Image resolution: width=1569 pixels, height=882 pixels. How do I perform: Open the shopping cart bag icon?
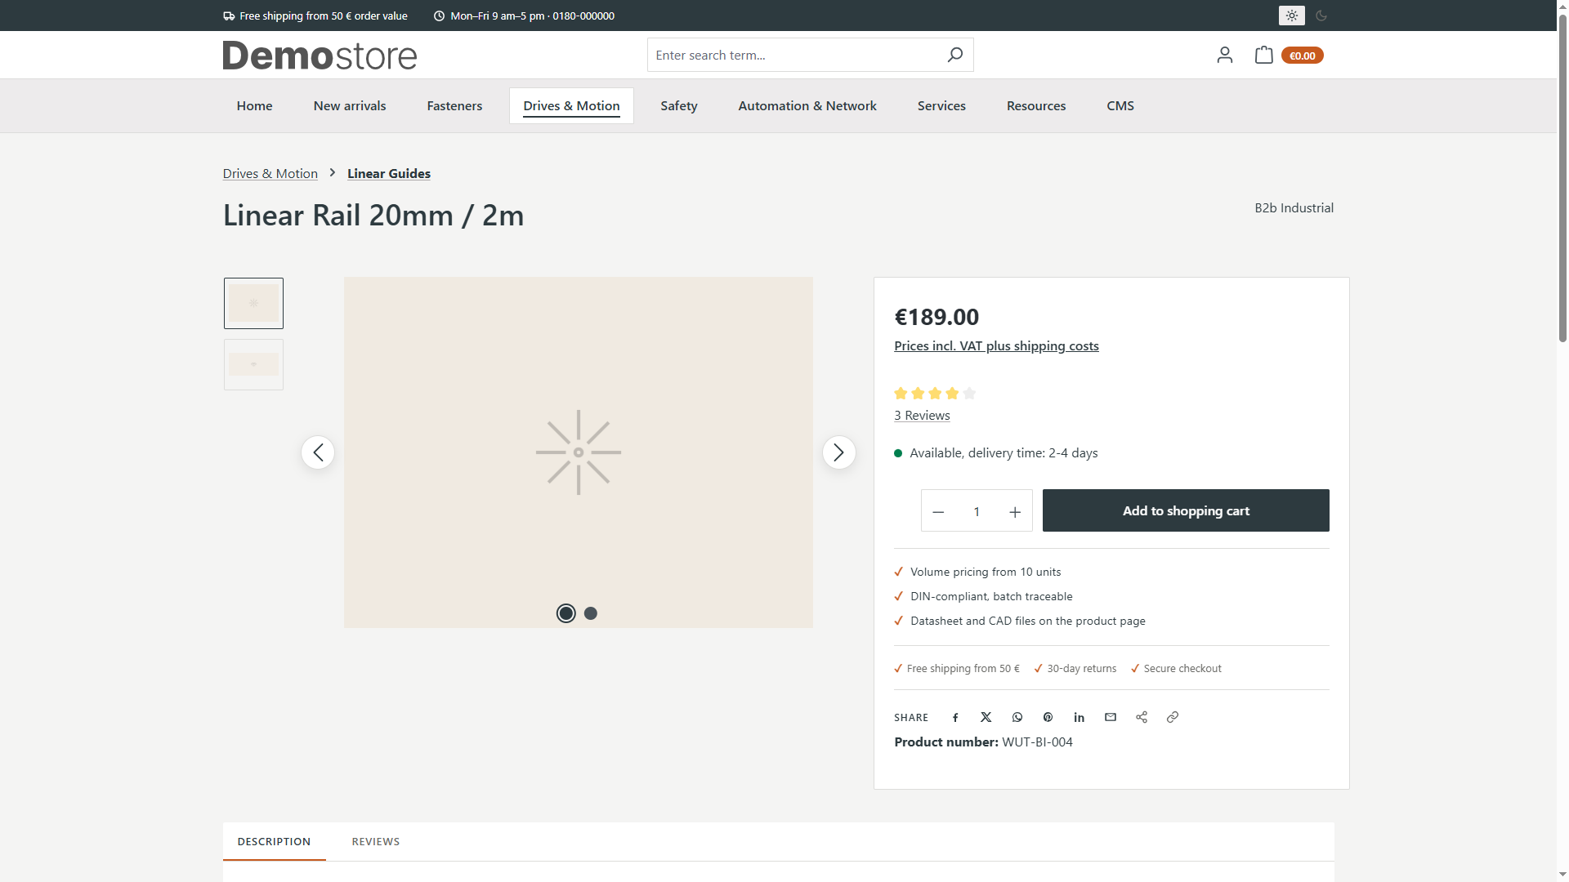pos(1263,55)
